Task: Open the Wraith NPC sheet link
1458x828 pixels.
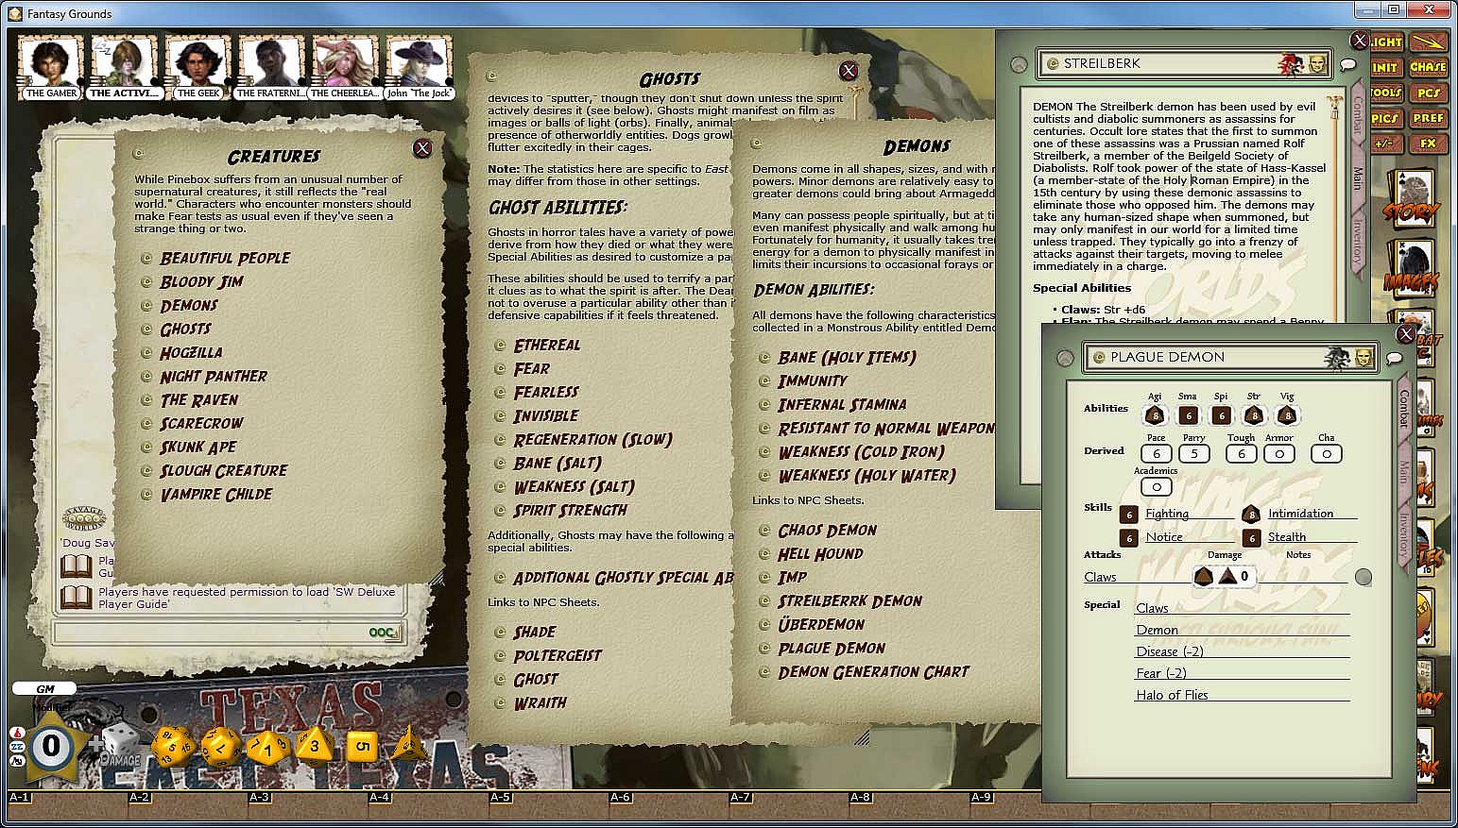Action: (540, 702)
